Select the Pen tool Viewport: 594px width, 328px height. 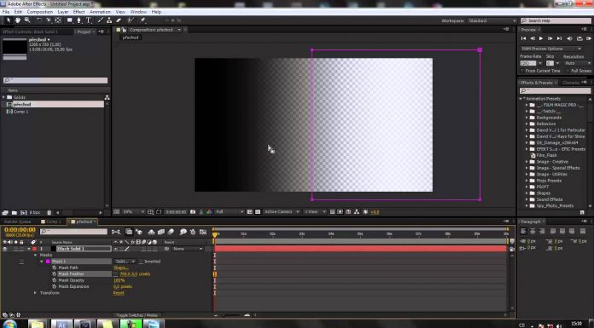(x=79, y=20)
